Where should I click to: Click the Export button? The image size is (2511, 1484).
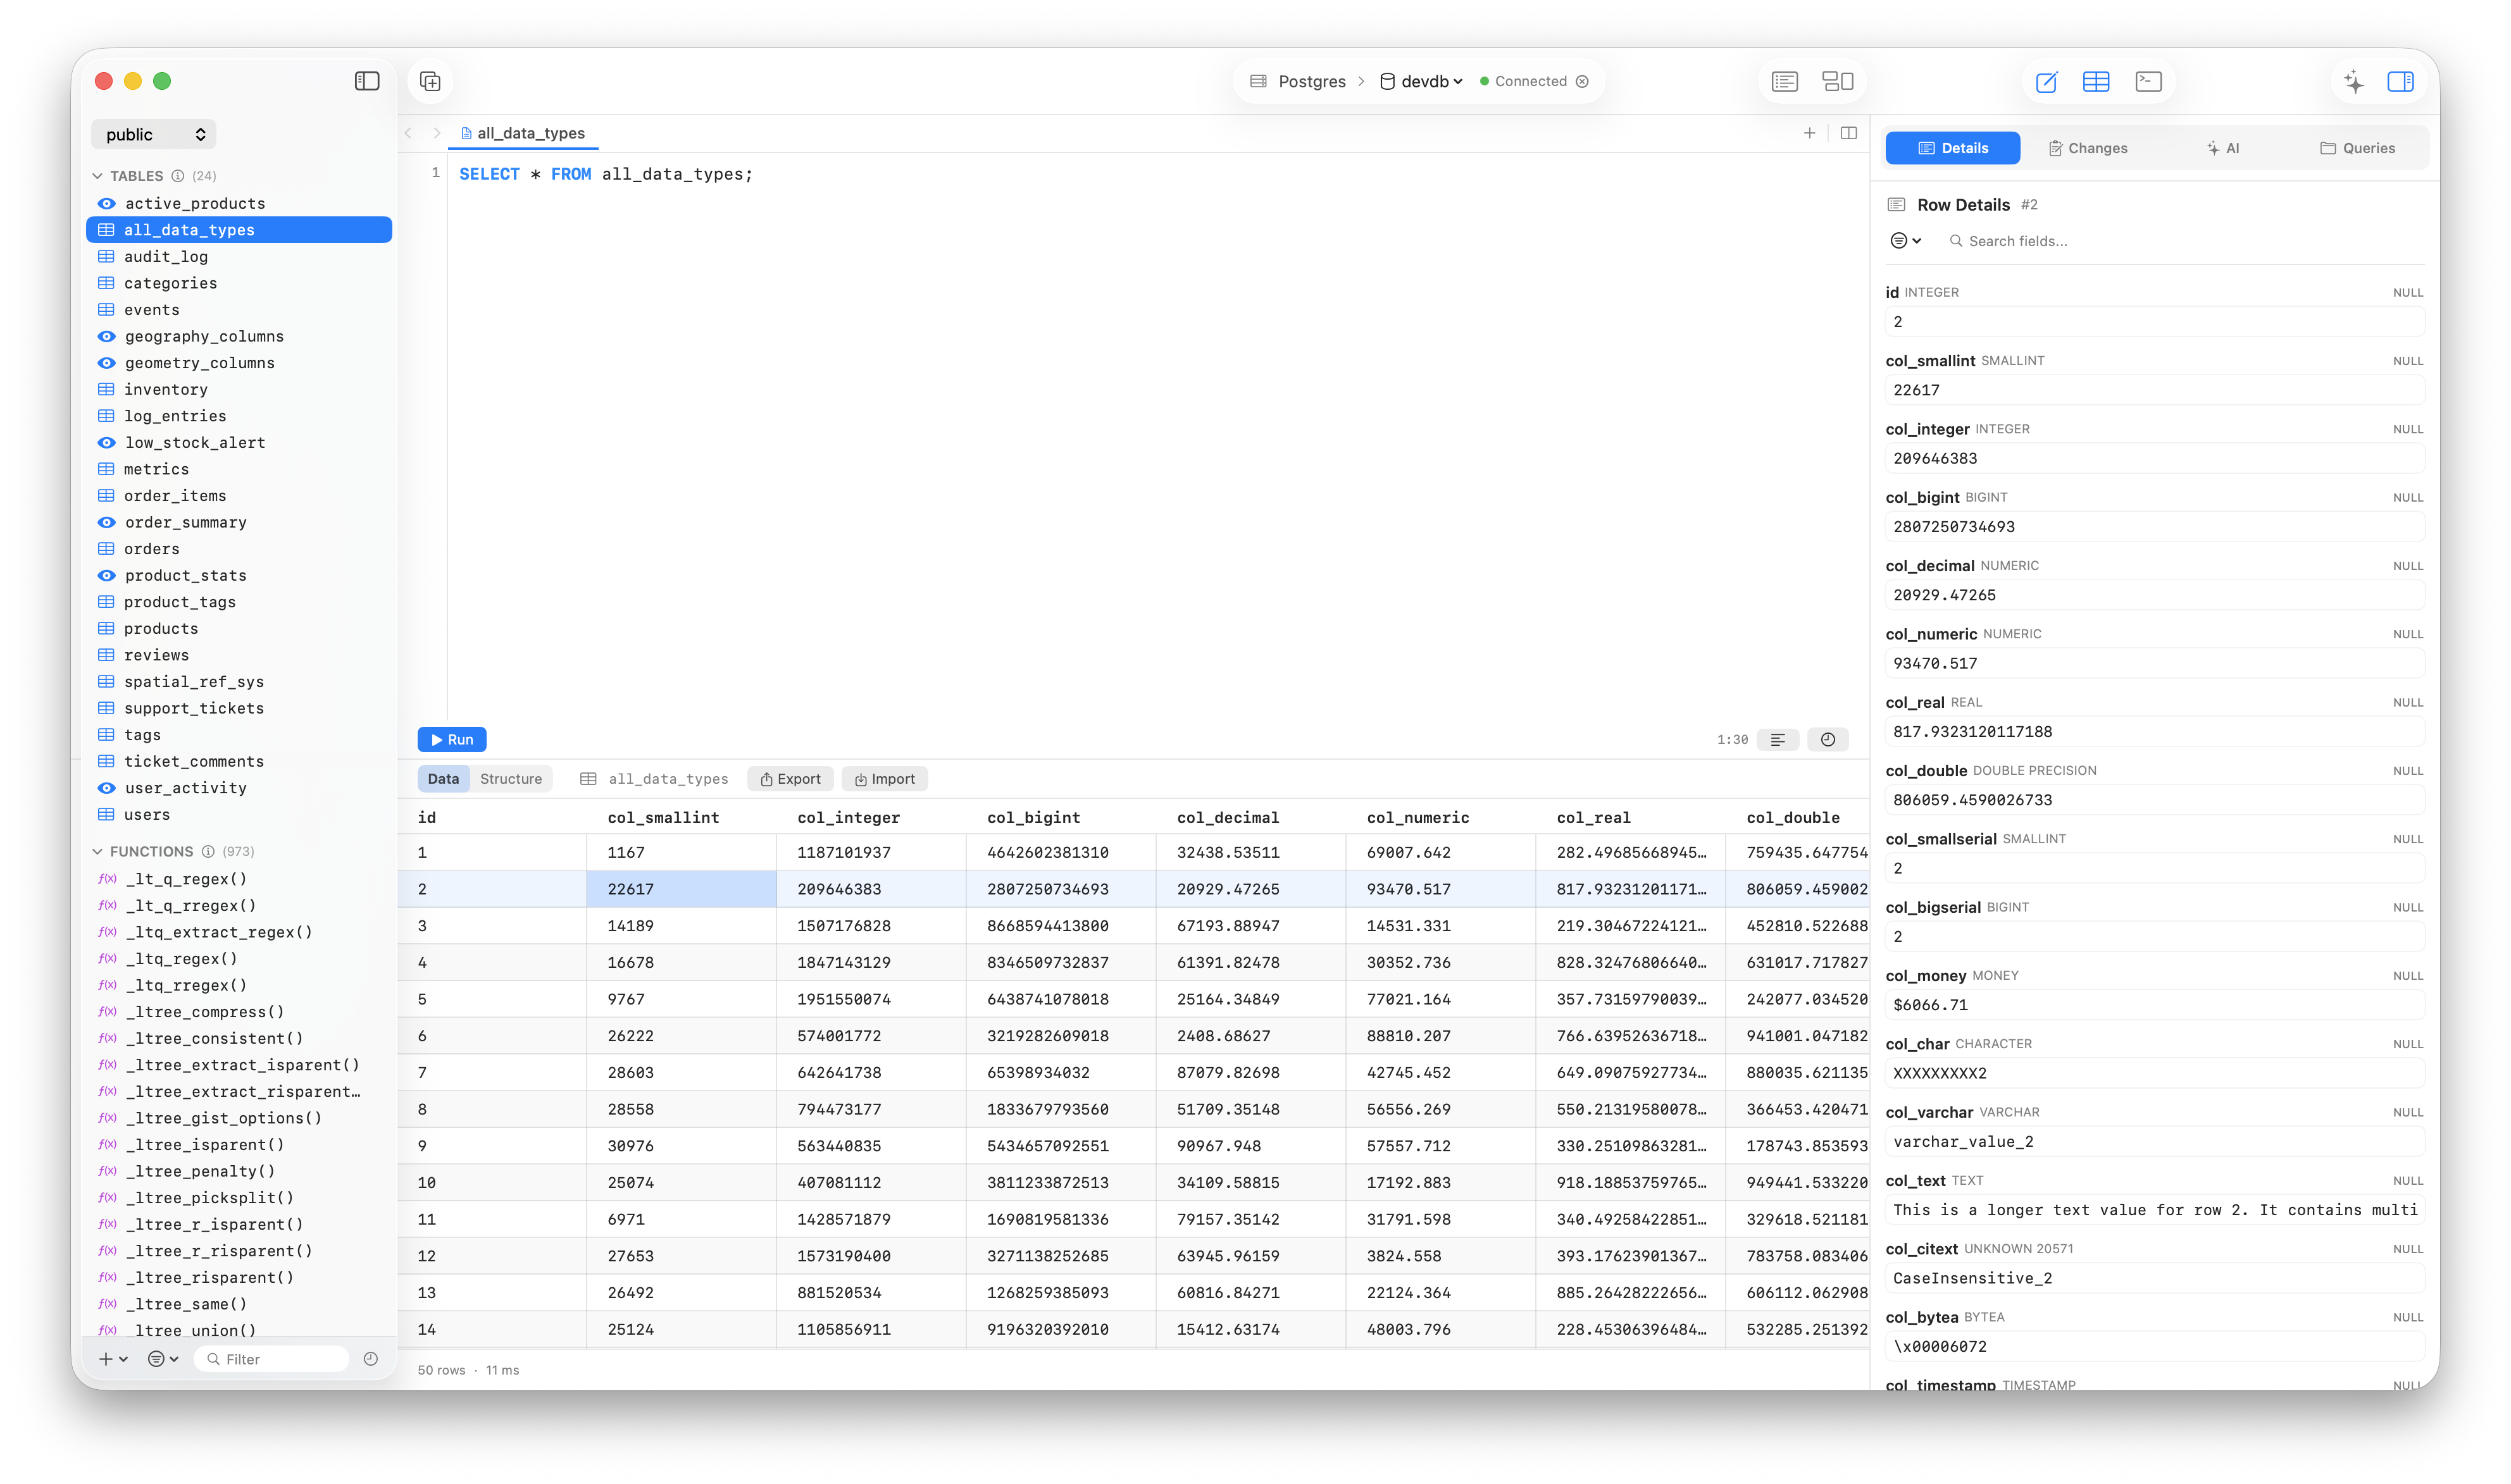[x=789, y=778]
